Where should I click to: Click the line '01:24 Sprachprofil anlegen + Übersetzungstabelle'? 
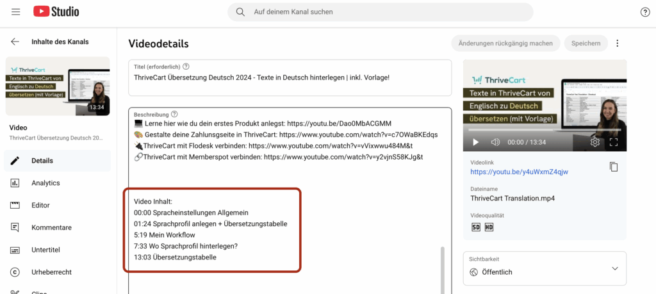tap(210, 224)
